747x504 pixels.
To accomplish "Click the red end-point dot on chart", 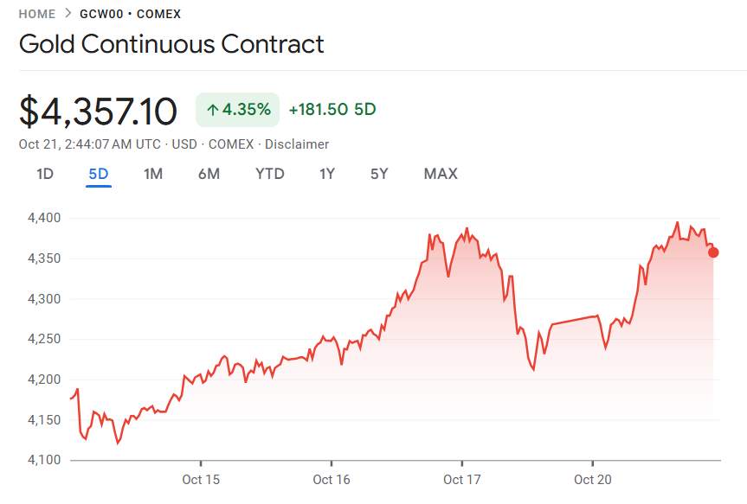I will click(713, 252).
